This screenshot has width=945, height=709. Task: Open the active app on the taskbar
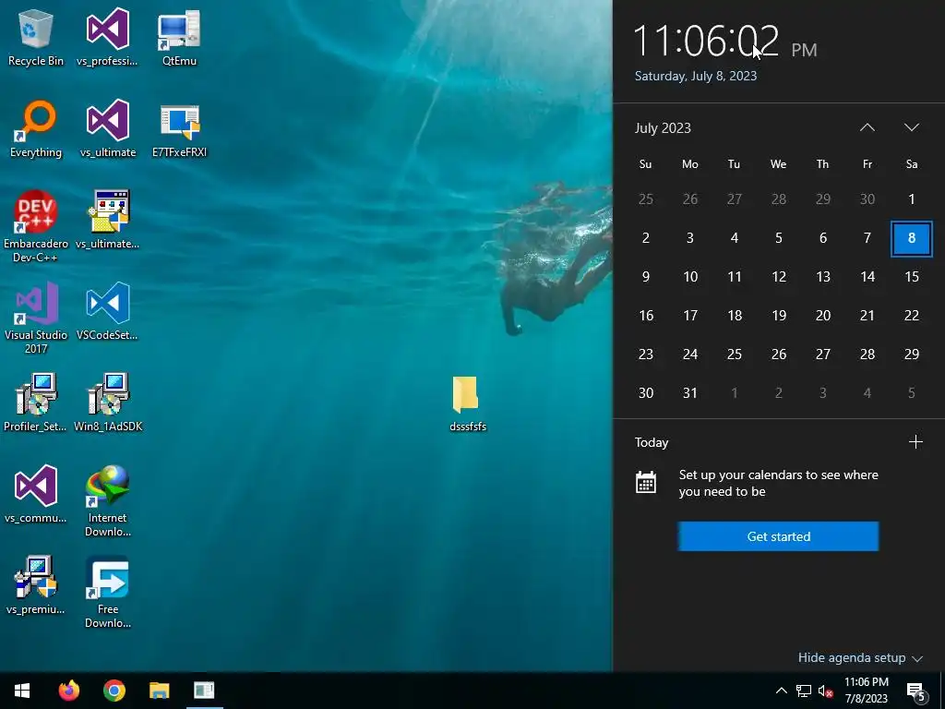204,691
